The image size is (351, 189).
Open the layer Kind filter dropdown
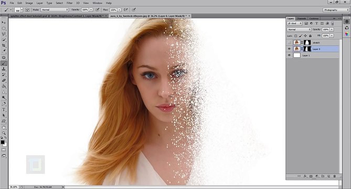294,23
